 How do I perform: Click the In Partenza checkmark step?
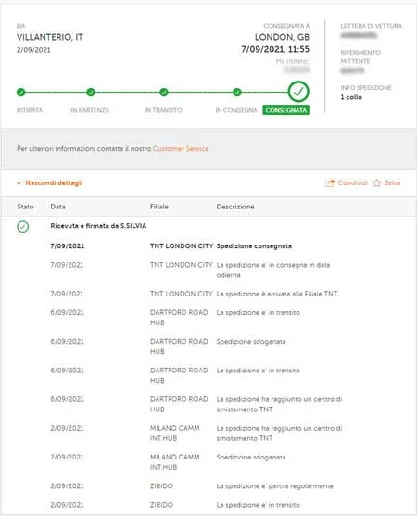pyautogui.click(x=91, y=92)
